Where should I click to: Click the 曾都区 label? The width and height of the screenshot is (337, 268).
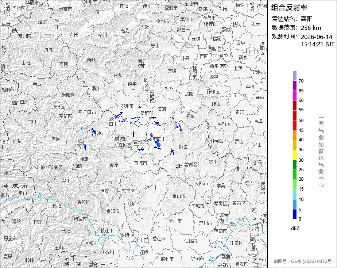coord(191,165)
